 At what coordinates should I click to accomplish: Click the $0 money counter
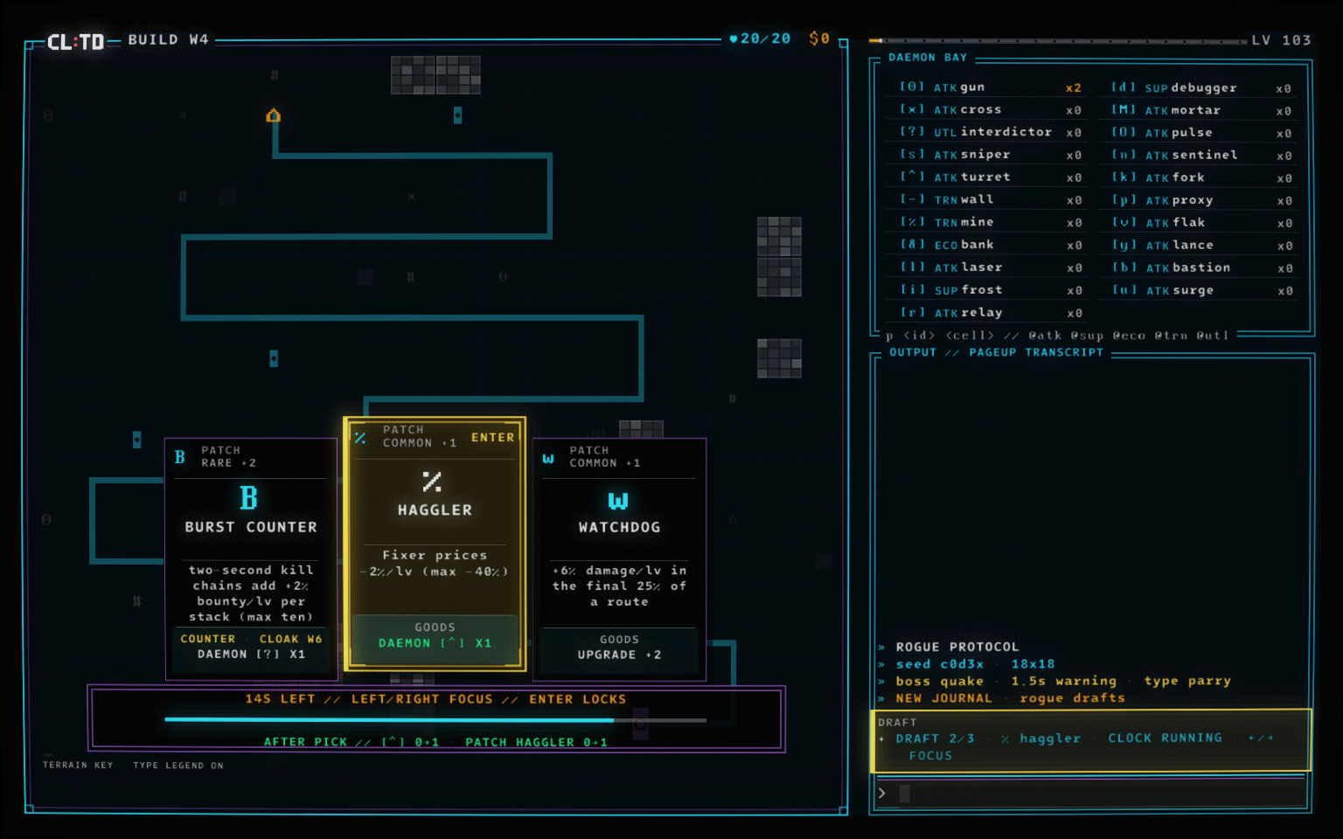pyautogui.click(x=819, y=39)
